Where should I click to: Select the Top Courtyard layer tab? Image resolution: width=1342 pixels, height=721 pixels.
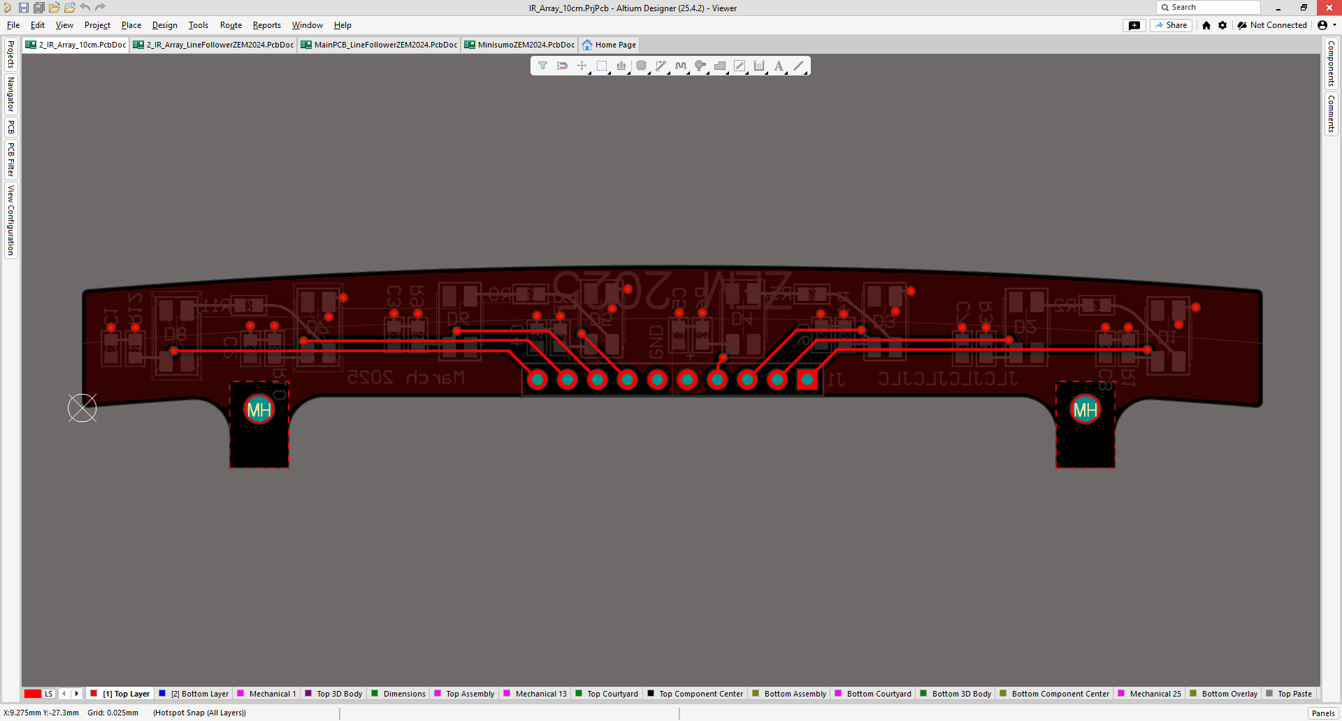(x=607, y=694)
